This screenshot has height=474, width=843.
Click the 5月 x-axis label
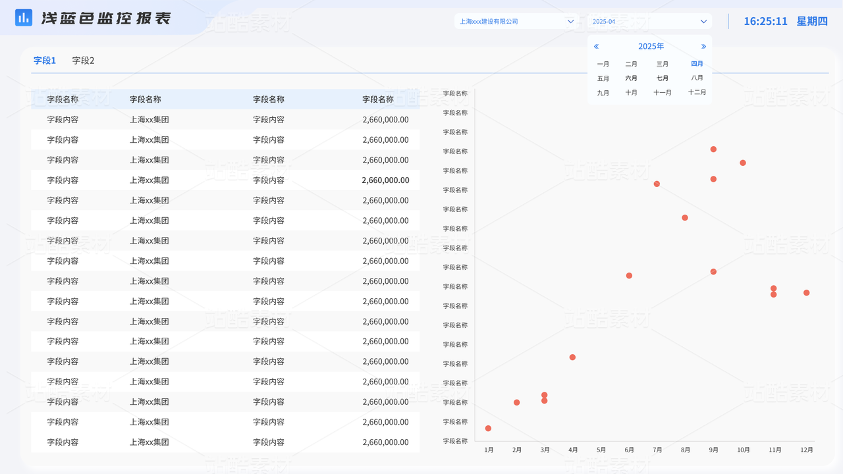[601, 450]
